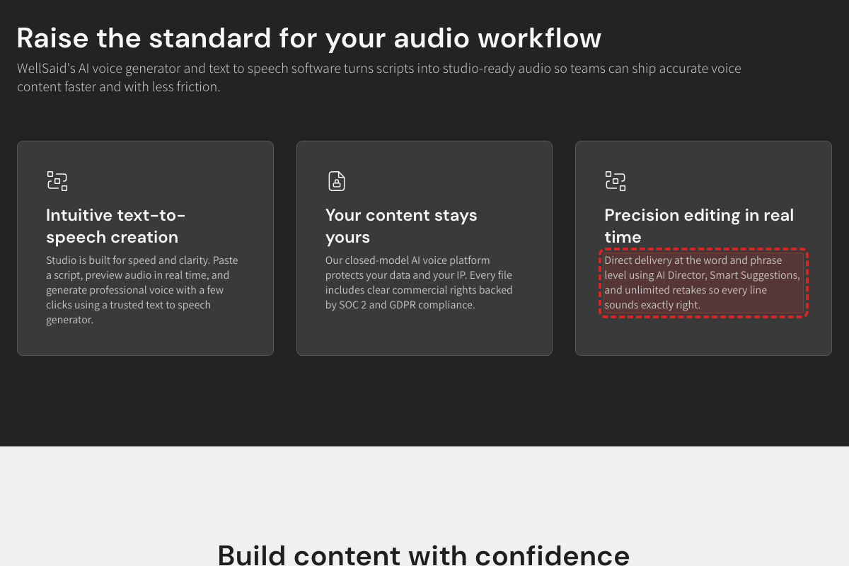Click the Precision editing in real time title

pyautogui.click(x=699, y=226)
